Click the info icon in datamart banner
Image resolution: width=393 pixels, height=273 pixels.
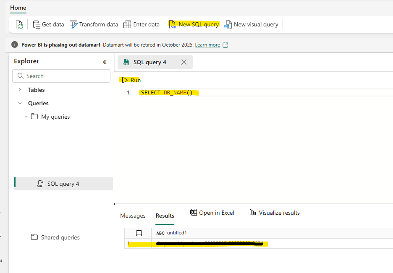tap(15, 44)
